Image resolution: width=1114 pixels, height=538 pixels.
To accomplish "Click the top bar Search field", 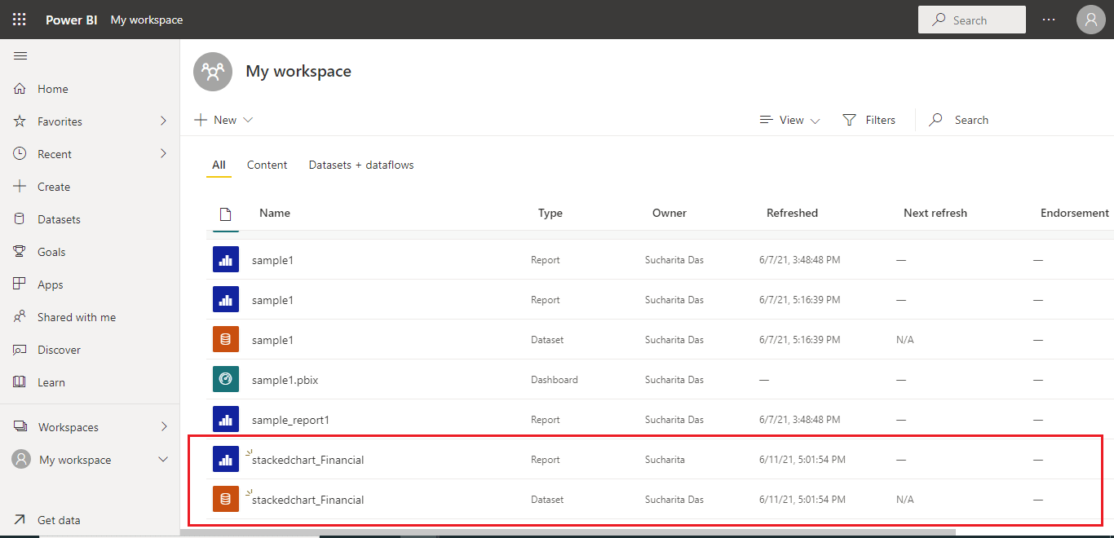I will click(971, 20).
